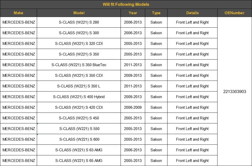Viewport: 252px width, 166px height.
Task: Select the Model column header
Action: (79, 13)
